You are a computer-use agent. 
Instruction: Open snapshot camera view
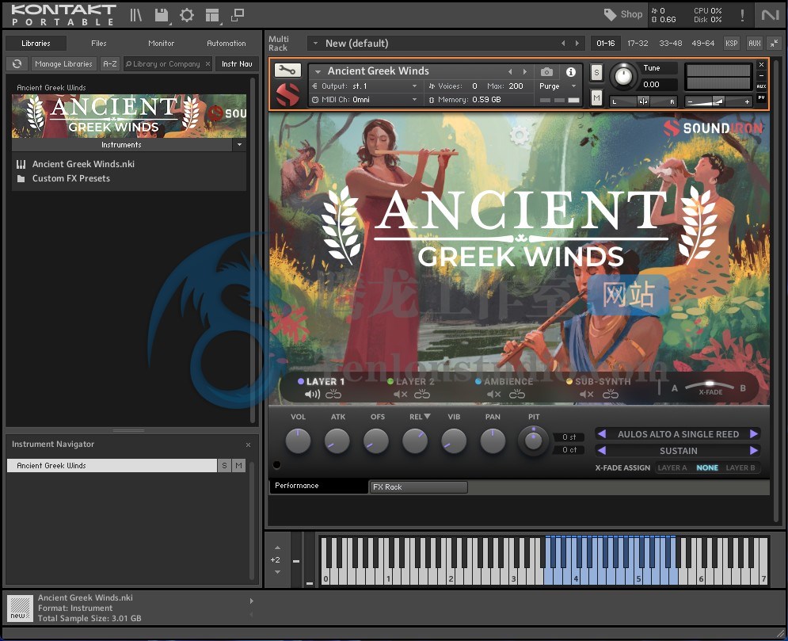click(546, 72)
